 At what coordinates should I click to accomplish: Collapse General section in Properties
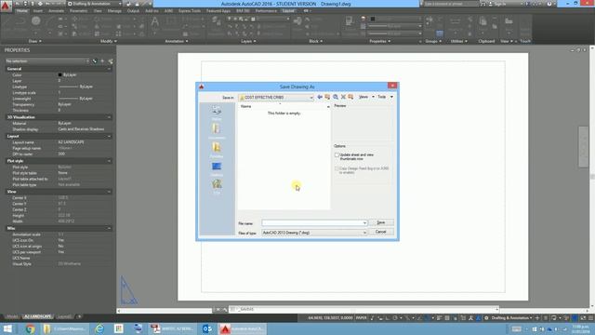pyautogui.click(x=110, y=69)
